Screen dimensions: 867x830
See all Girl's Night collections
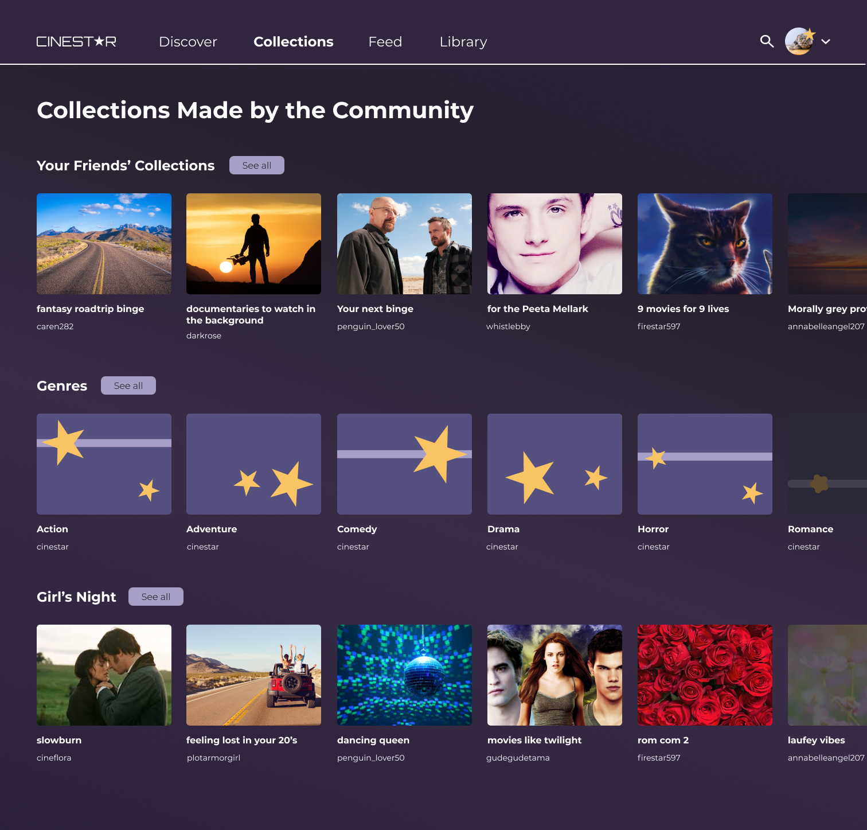click(x=156, y=597)
